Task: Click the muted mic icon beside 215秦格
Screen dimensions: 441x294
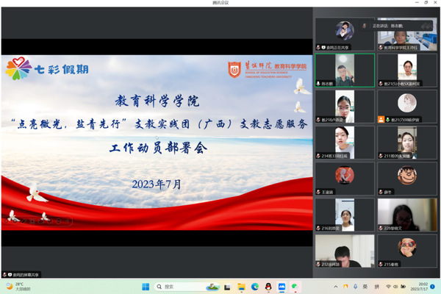Action: point(381,263)
